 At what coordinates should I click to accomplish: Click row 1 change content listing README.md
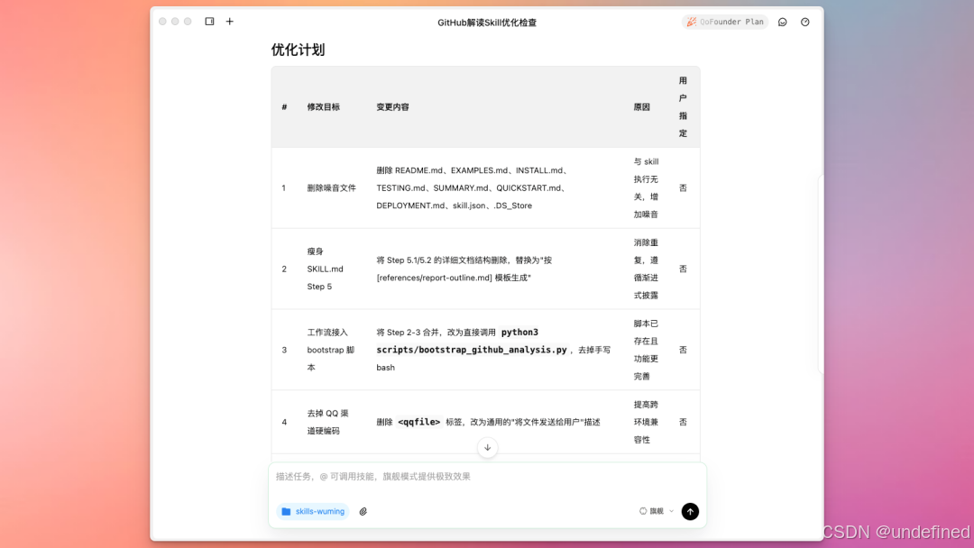point(473,188)
